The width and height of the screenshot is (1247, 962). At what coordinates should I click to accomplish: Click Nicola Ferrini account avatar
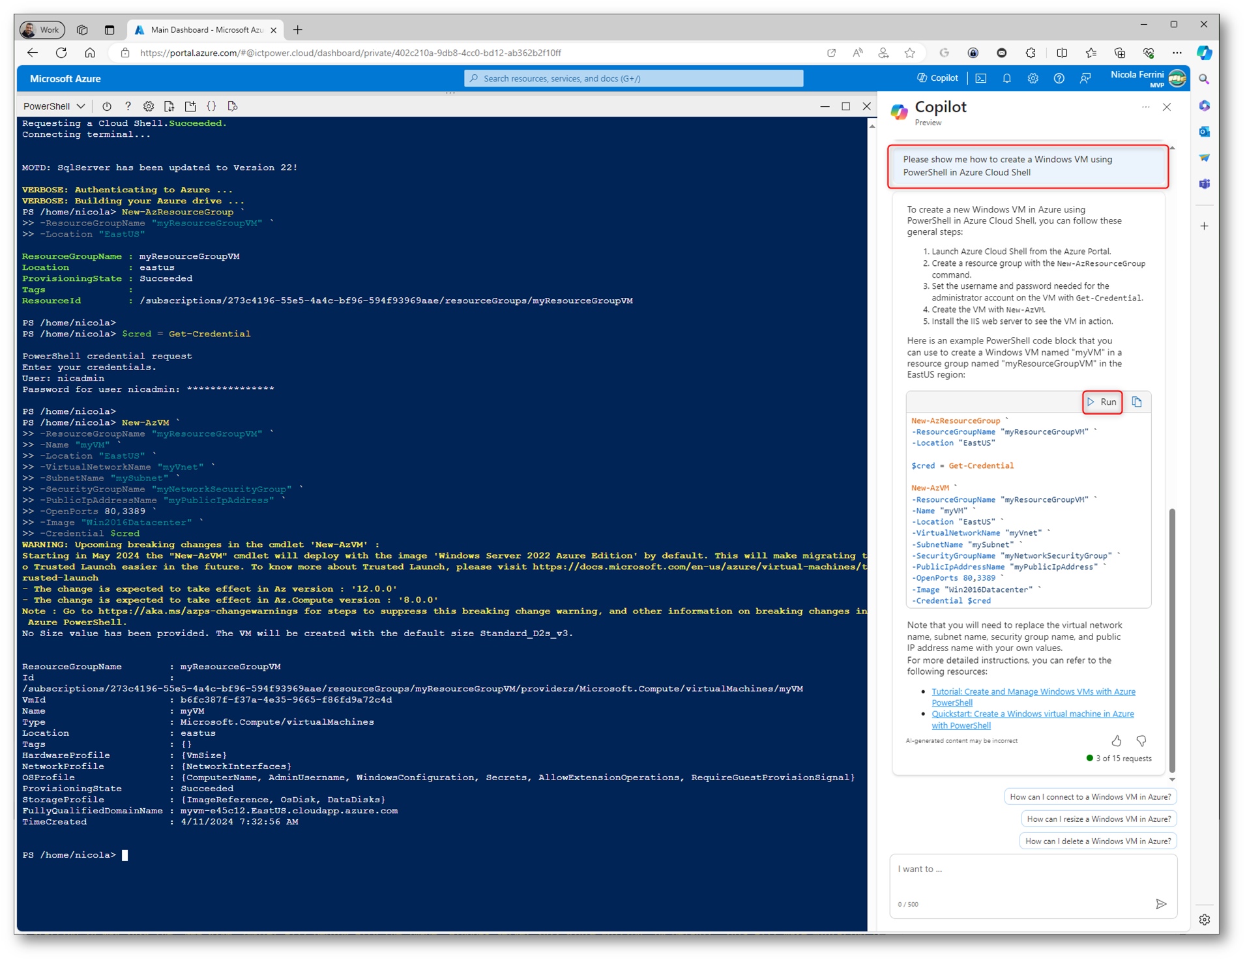(x=1177, y=78)
